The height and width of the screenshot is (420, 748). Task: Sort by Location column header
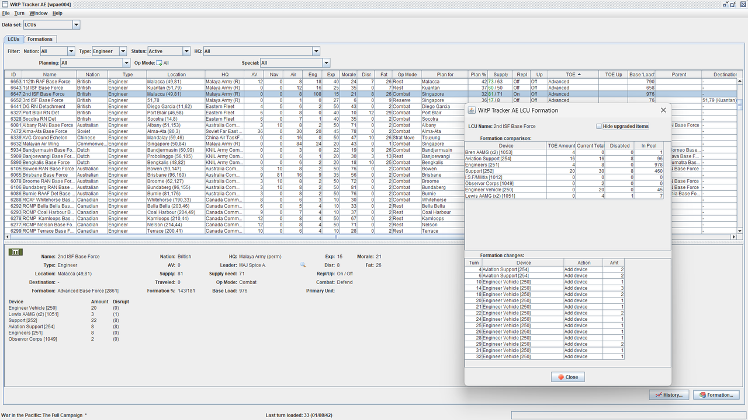(x=176, y=75)
